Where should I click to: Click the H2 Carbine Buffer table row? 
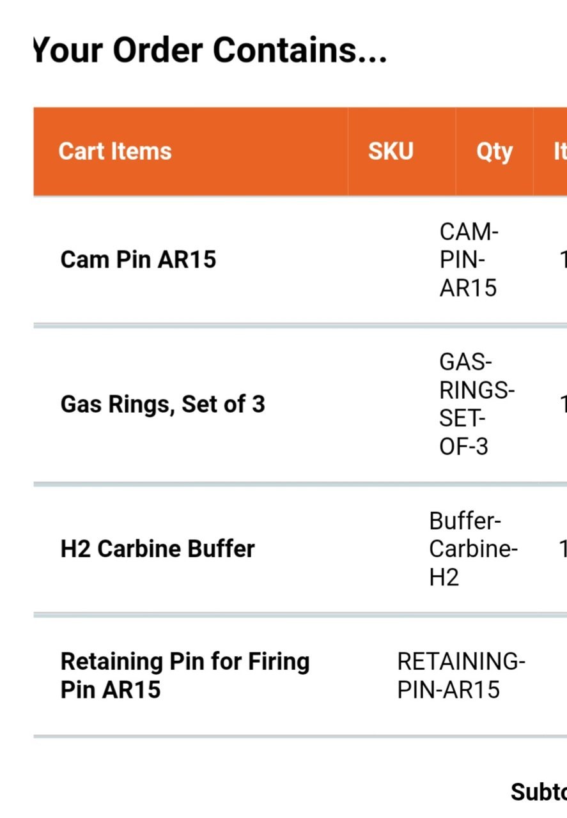point(300,549)
